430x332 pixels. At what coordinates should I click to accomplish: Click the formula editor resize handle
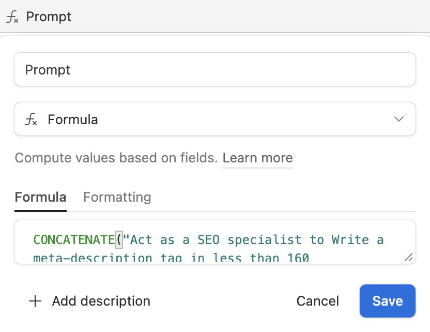[x=408, y=257]
